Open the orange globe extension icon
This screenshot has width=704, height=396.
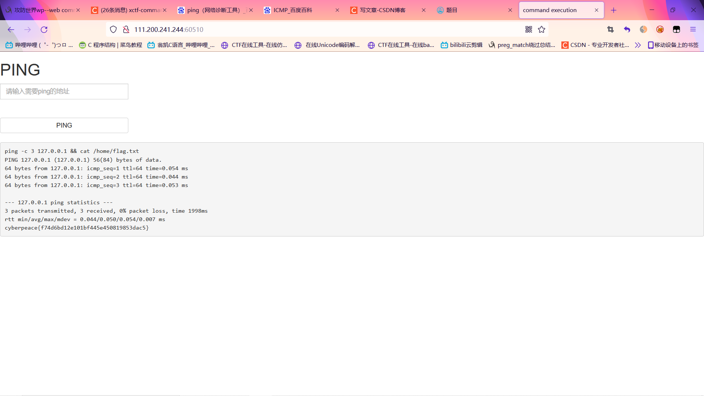click(x=643, y=30)
